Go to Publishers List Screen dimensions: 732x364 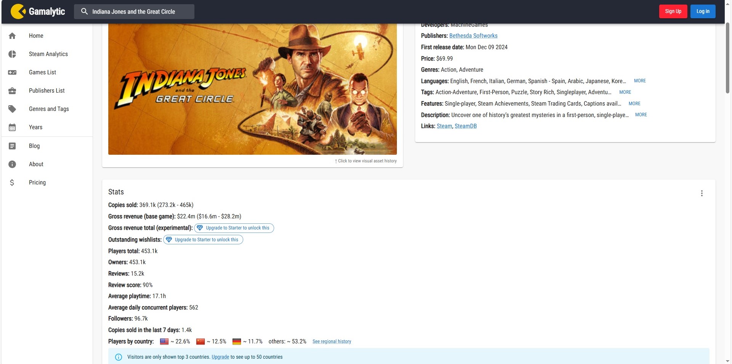[x=47, y=91]
